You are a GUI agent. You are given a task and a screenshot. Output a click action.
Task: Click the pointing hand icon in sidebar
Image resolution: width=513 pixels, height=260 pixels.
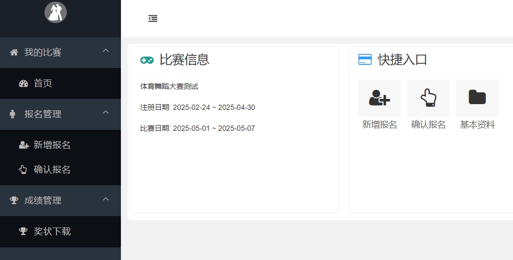tap(23, 169)
